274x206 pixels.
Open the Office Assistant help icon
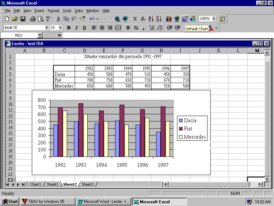click(222, 19)
